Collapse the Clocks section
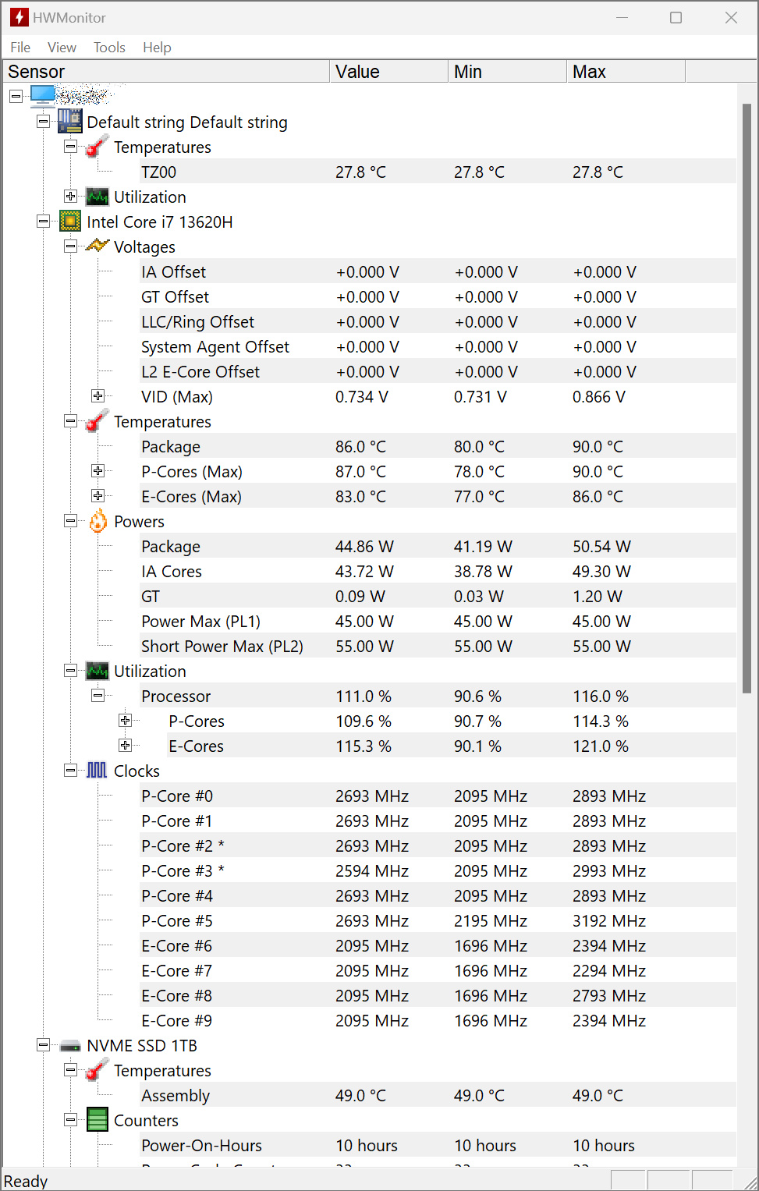 click(x=70, y=771)
